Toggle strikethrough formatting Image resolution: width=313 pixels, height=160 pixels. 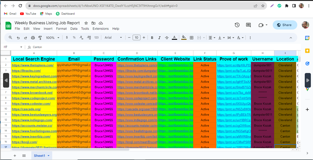[167, 37]
